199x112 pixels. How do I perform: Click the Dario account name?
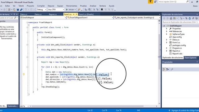(195, 6)
